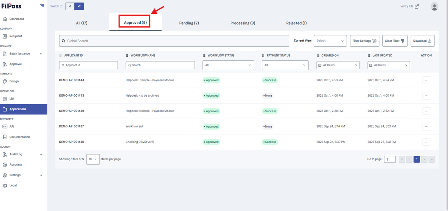Click the Applications folder icon
The height and width of the screenshot is (211, 448).
point(5,109)
